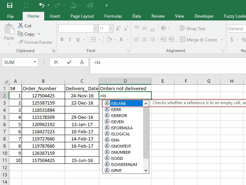Toggle Bold formatting
The image size is (246, 185).
coord(62,40)
